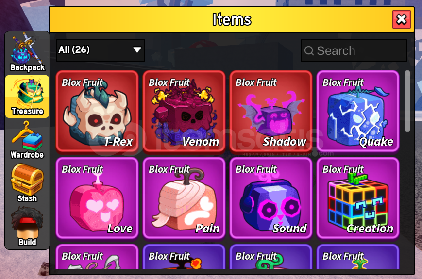This screenshot has width=422, height=279.
Task: Select the partially visible bottom-left Blox Fruit
Action: click(97, 257)
